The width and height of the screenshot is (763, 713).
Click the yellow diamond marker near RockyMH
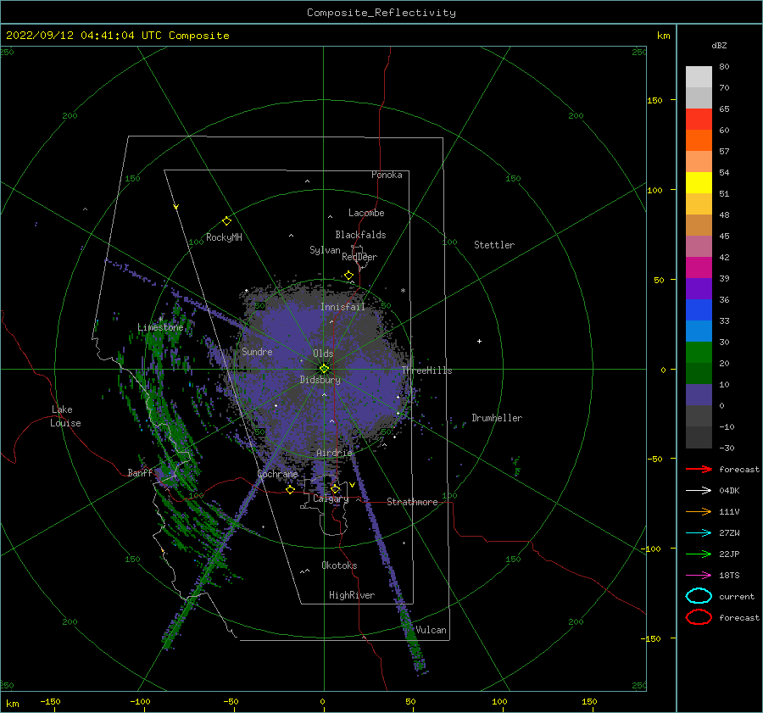(226, 221)
